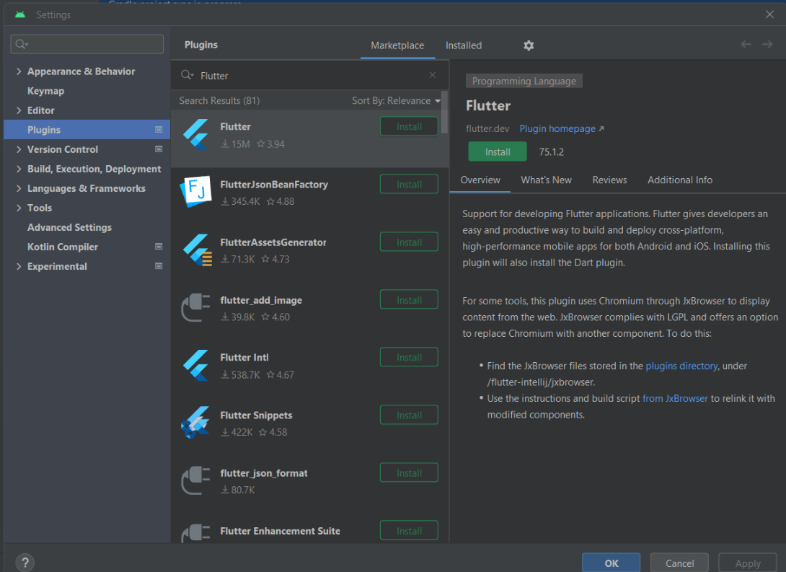
Task: Switch to the Marketplace tab
Action: [x=397, y=45]
